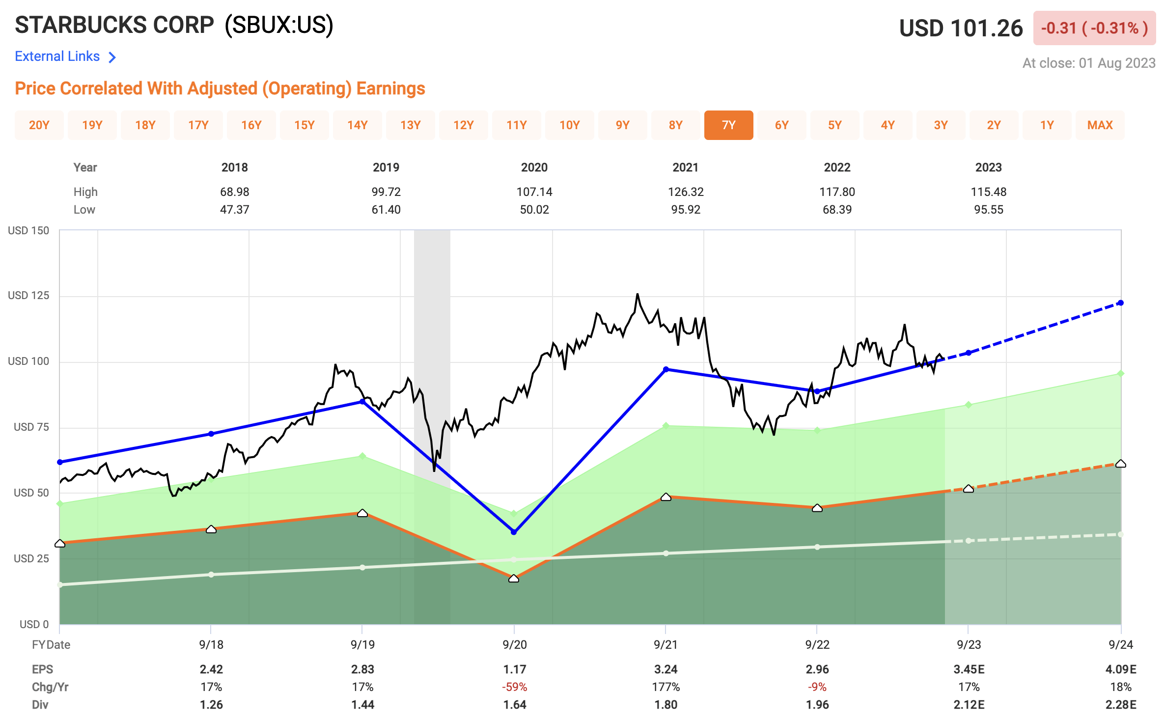Screen dimensions: 1165x718
Task: Click the blue marker at 9/20 trough
Action: point(514,532)
